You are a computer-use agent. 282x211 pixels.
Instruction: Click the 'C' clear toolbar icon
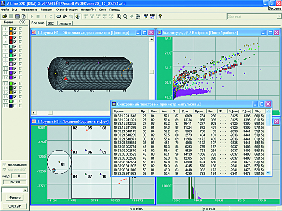(51, 16)
